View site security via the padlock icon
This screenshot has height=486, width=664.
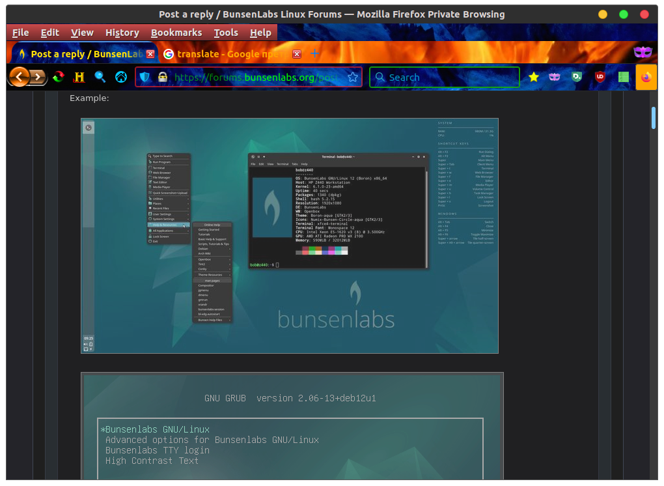pyautogui.click(x=163, y=77)
